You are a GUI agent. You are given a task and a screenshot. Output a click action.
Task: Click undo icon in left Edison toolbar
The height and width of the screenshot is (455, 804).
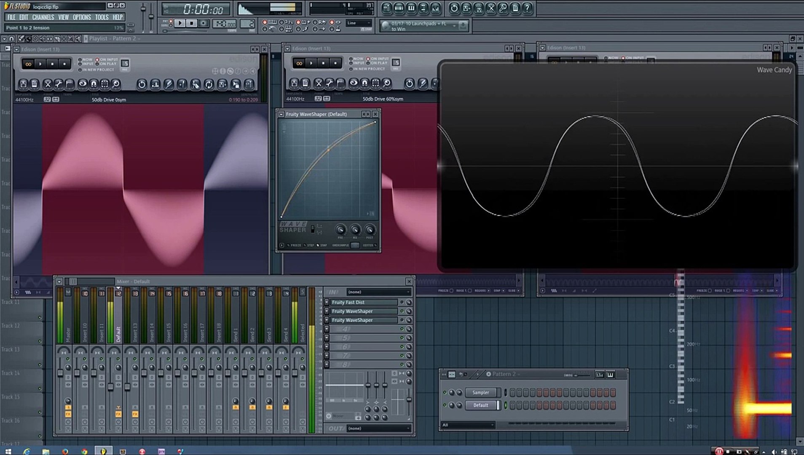[x=142, y=84]
